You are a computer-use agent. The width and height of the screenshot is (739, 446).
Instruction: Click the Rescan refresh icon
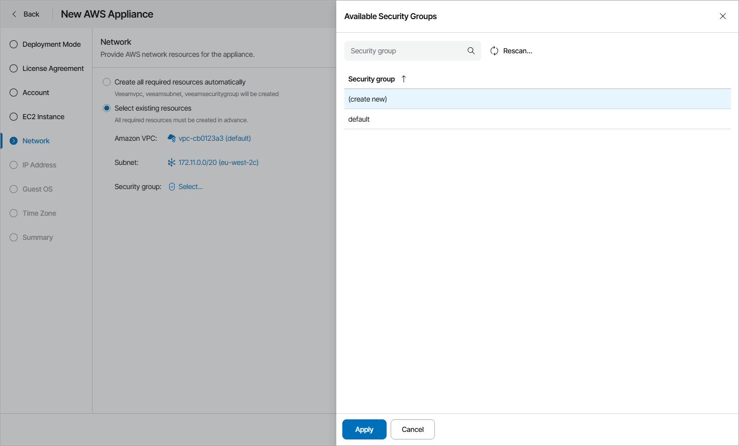pos(494,51)
